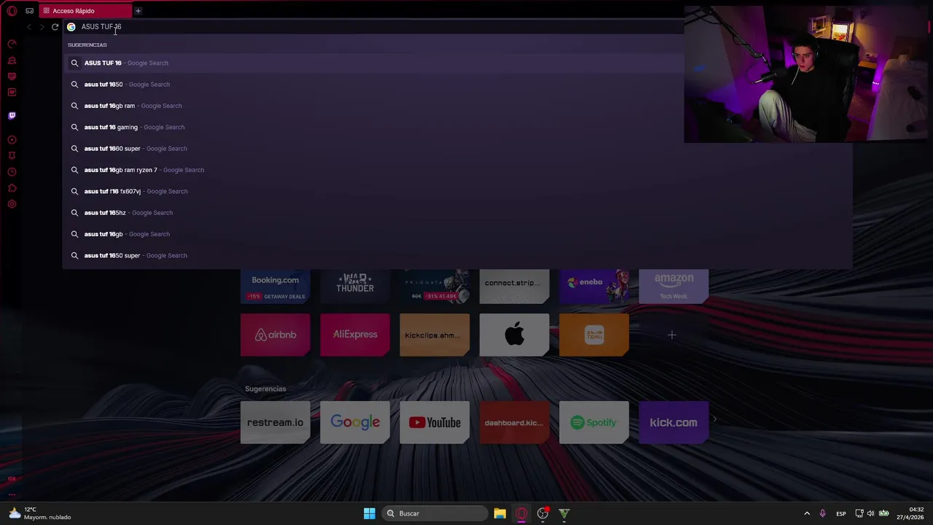Reload the current page
This screenshot has width=933, height=525.
[55, 27]
